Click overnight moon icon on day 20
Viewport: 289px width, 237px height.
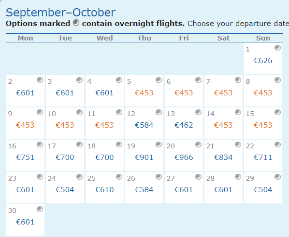point(198,145)
